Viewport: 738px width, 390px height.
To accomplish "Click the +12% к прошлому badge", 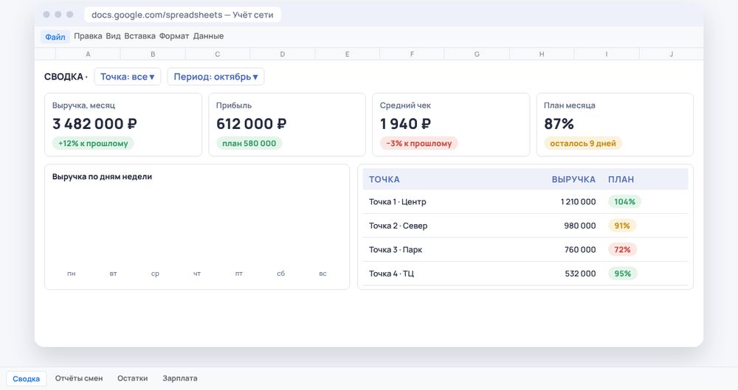I will tap(93, 144).
